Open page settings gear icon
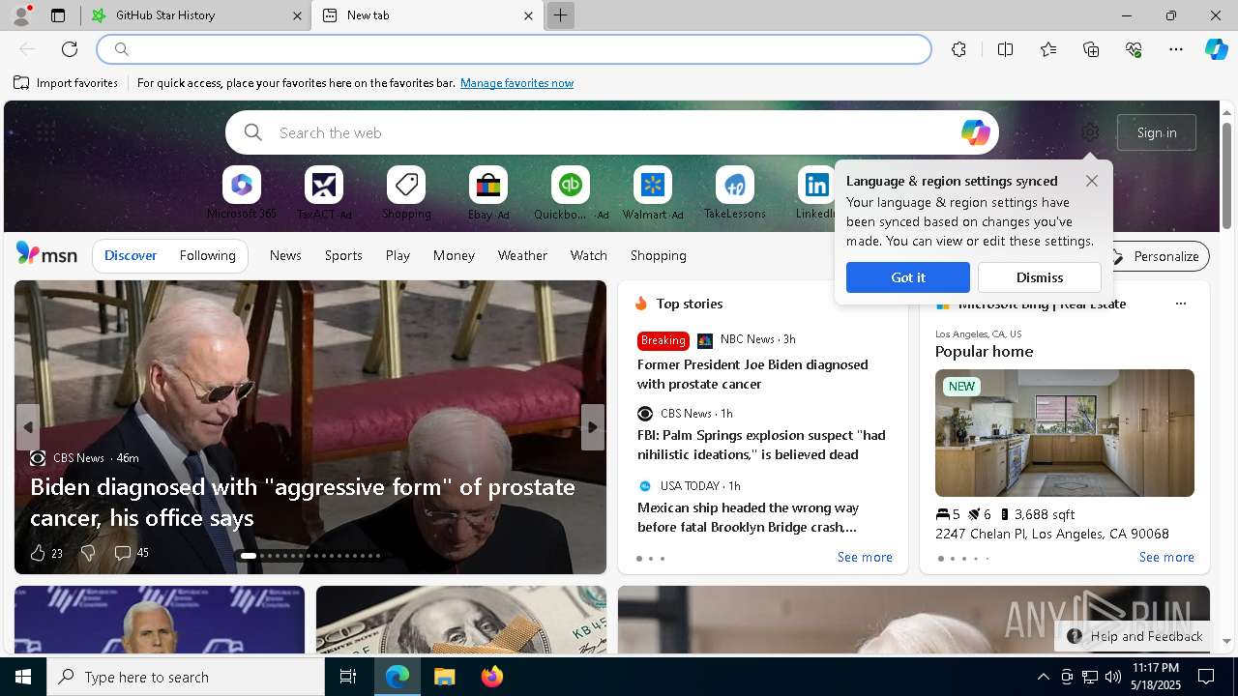The width and height of the screenshot is (1238, 696). click(x=1090, y=132)
